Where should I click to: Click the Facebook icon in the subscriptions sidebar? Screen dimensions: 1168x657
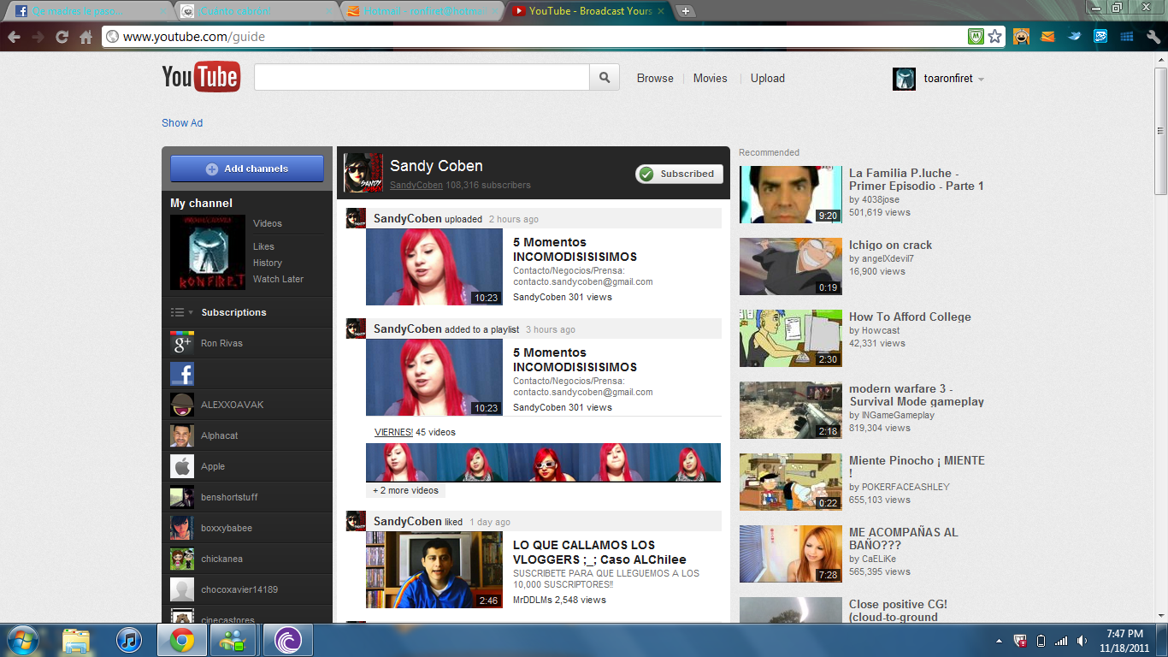[182, 374]
